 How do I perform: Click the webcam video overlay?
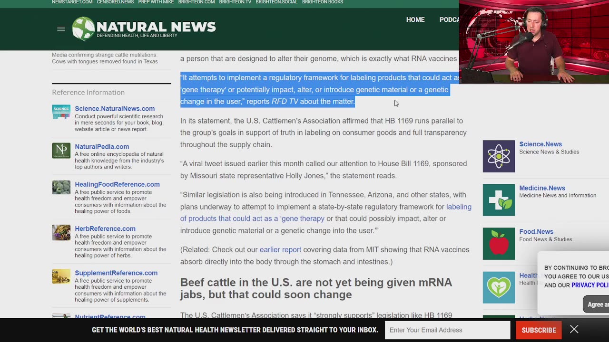pyautogui.click(x=534, y=42)
